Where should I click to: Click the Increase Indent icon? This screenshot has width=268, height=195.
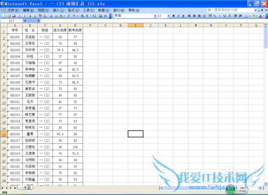(x=240, y=16)
